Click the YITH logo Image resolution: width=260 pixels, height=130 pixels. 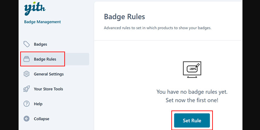click(x=35, y=8)
